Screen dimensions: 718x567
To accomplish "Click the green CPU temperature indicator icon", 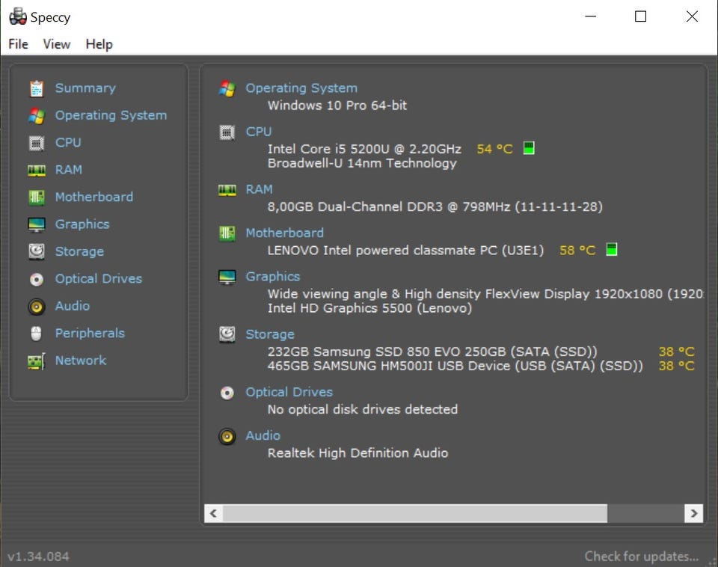I will pos(529,148).
